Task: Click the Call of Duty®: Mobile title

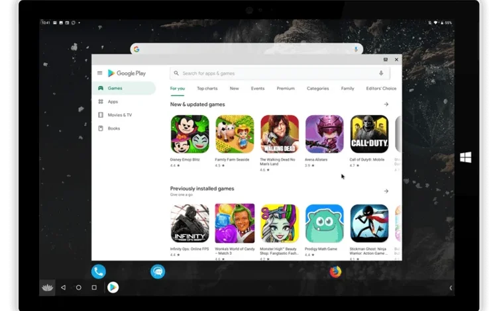Action: click(366, 159)
